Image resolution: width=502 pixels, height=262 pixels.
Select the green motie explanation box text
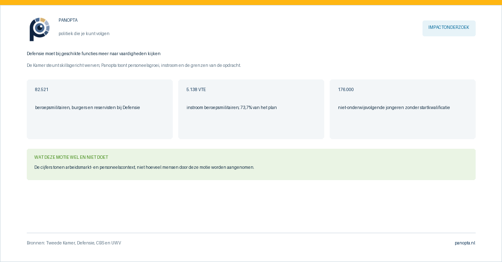144,167
